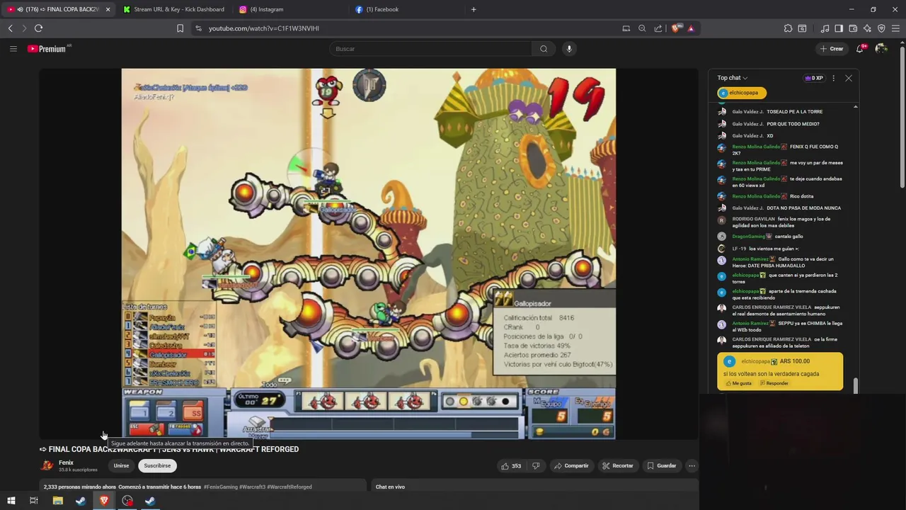This screenshot has height=510, width=906.
Task: Open the Brave VPN shield icon
Action: tap(881, 28)
